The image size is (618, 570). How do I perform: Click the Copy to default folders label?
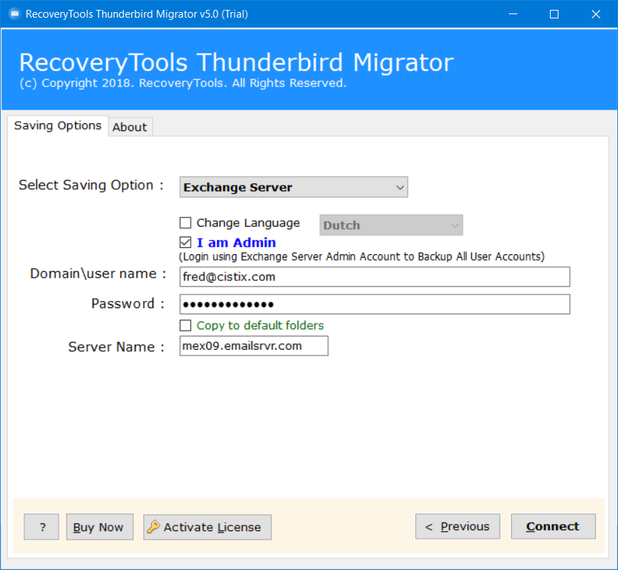pyautogui.click(x=260, y=326)
